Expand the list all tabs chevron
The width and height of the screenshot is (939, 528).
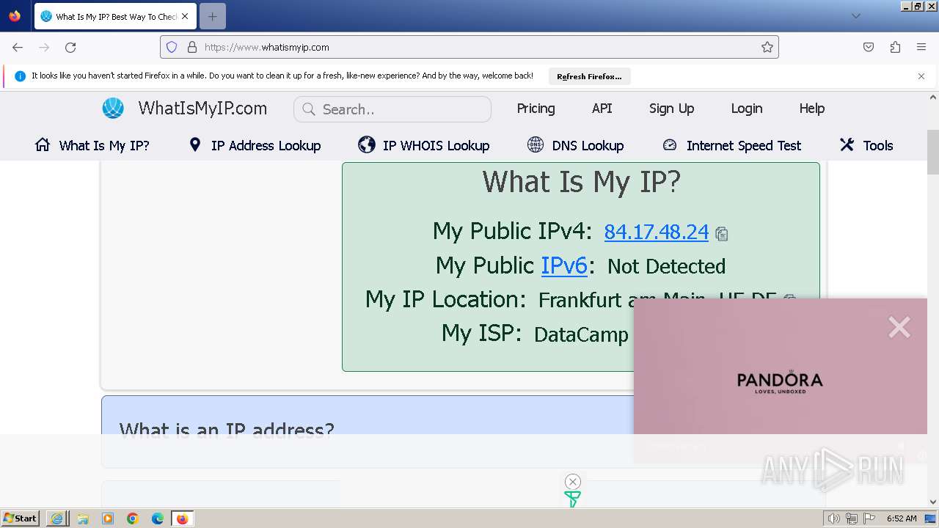(x=855, y=16)
